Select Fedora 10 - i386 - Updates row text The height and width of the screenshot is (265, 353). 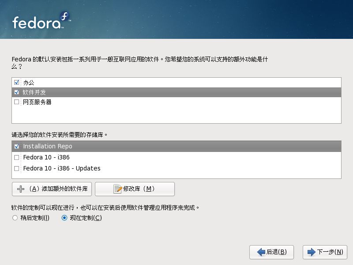point(62,168)
